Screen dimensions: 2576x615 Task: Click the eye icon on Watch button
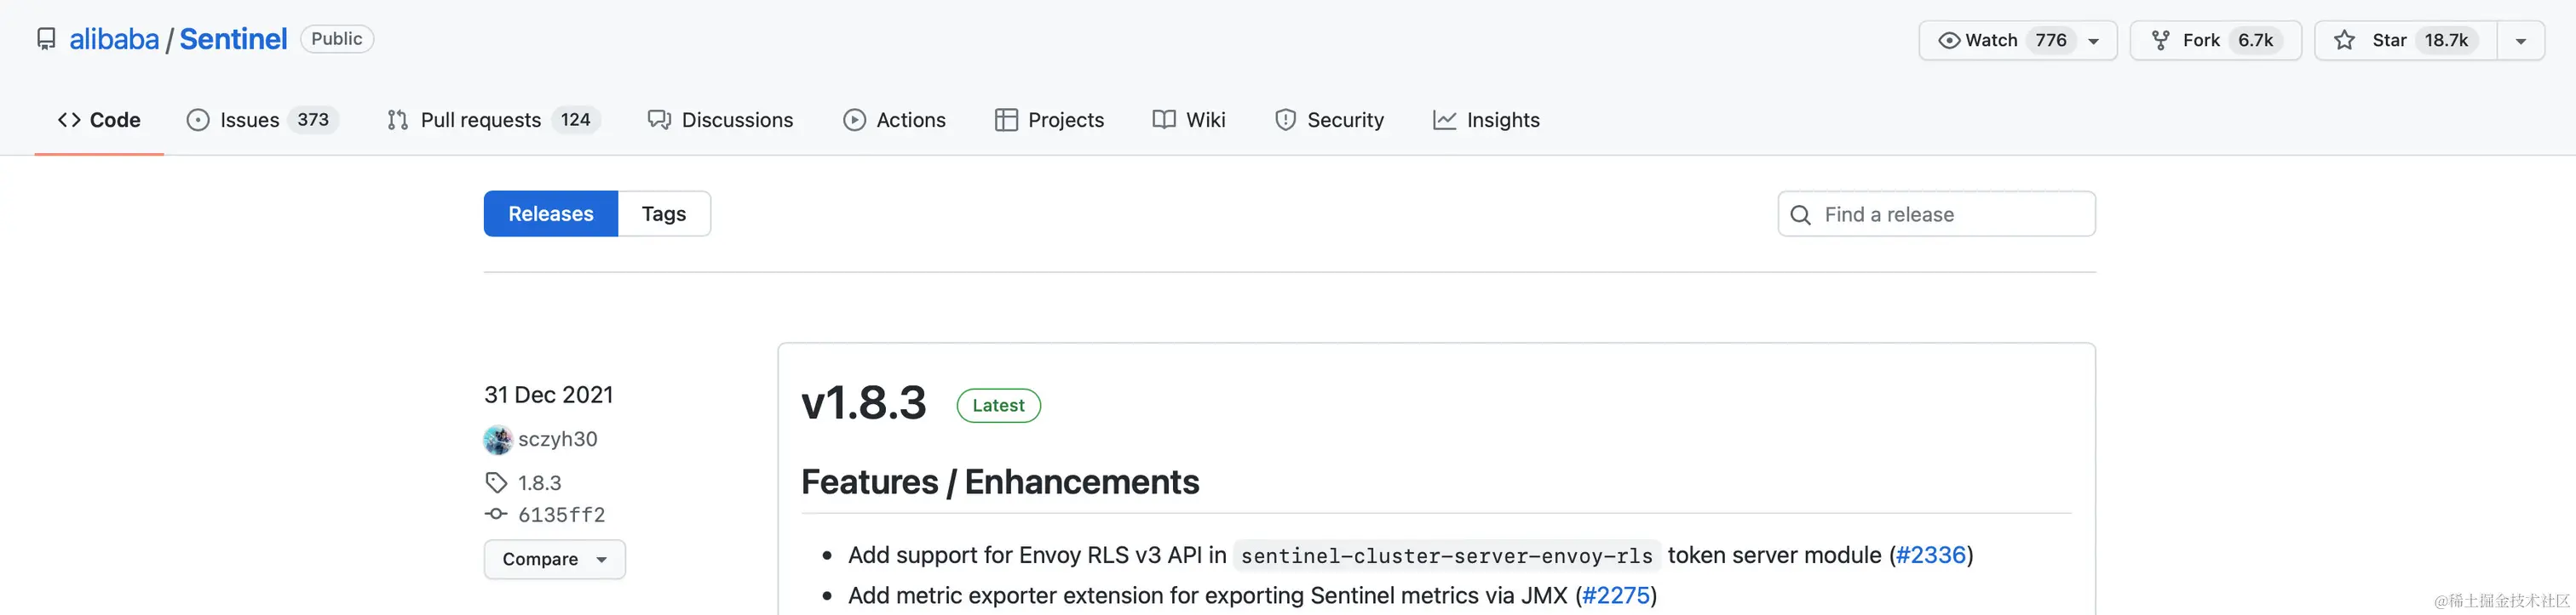pyautogui.click(x=1948, y=40)
